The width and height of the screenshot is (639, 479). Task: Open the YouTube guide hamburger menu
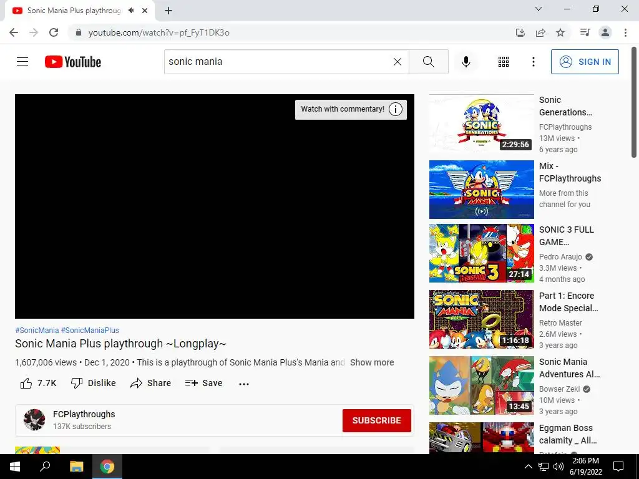pos(22,62)
